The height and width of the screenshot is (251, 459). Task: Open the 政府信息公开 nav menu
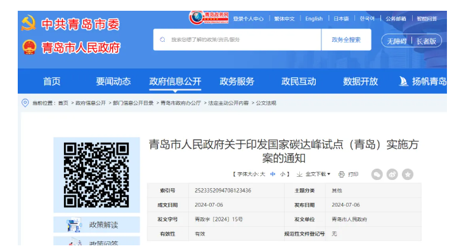pos(175,81)
